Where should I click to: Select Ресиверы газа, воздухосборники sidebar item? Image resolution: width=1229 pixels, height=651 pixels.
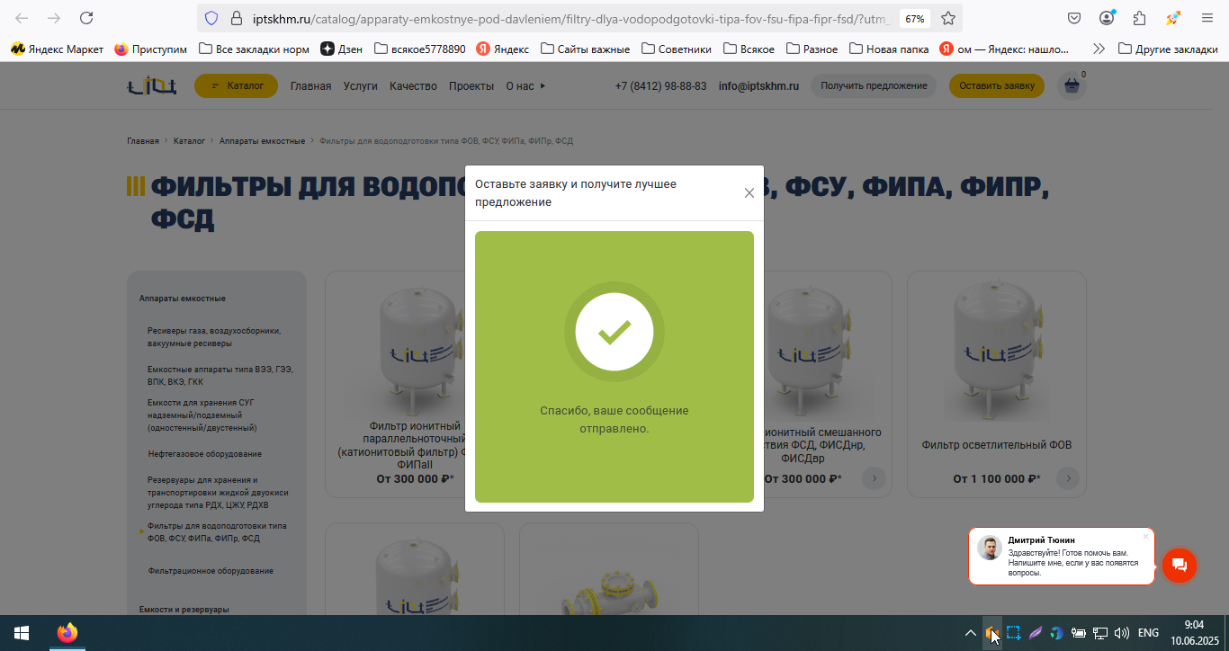coord(214,337)
